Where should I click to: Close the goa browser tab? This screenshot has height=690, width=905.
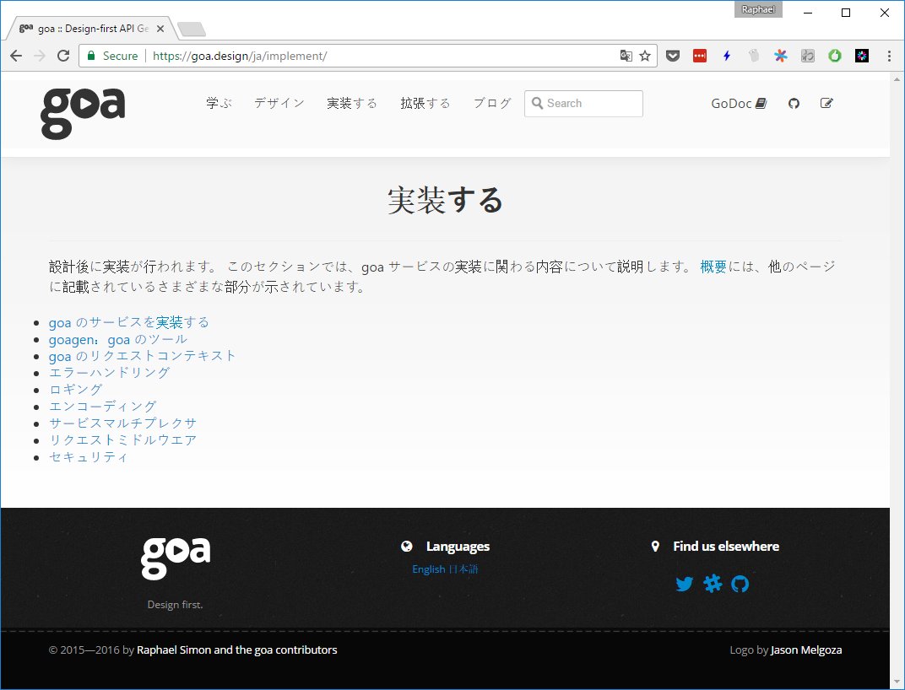click(x=160, y=29)
